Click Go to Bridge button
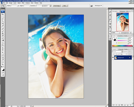 click(92, 6)
